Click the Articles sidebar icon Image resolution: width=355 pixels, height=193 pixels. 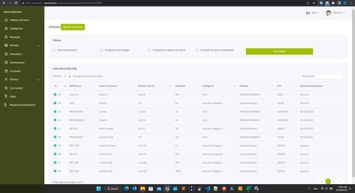6,45
